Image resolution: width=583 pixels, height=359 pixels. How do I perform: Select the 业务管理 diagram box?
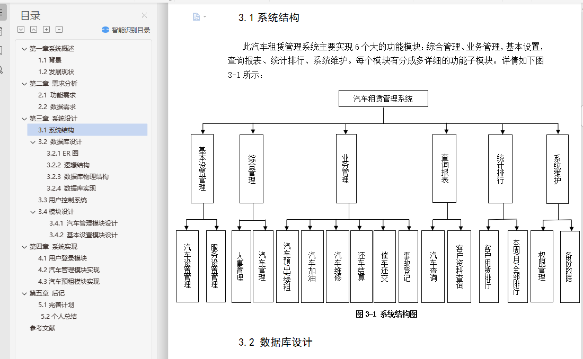click(346, 169)
